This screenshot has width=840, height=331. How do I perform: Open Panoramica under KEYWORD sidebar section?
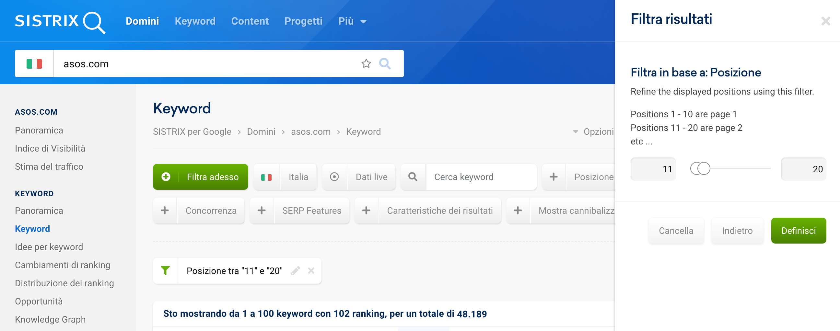tap(39, 211)
